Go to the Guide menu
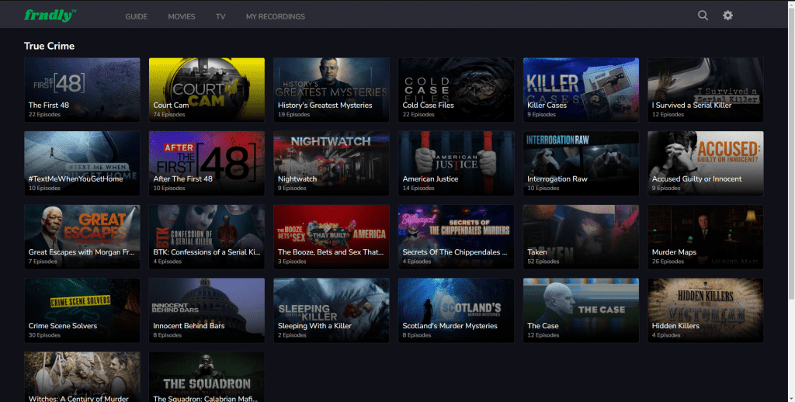795x402 pixels. click(137, 16)
